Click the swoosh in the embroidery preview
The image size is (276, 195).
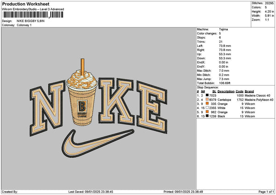click(x=98, y=143)
